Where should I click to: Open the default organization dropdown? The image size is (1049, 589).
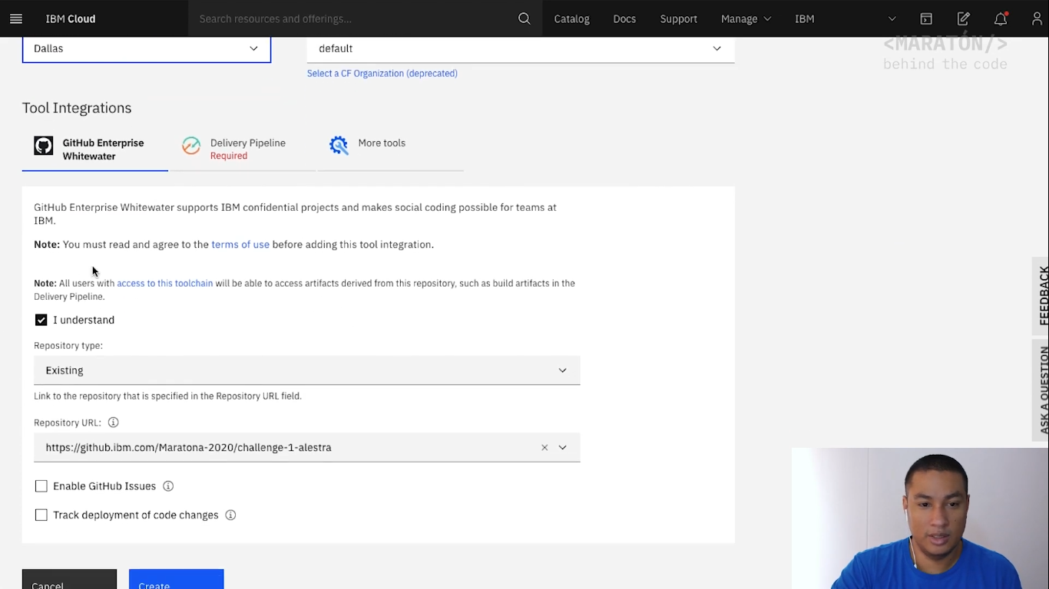521,48
